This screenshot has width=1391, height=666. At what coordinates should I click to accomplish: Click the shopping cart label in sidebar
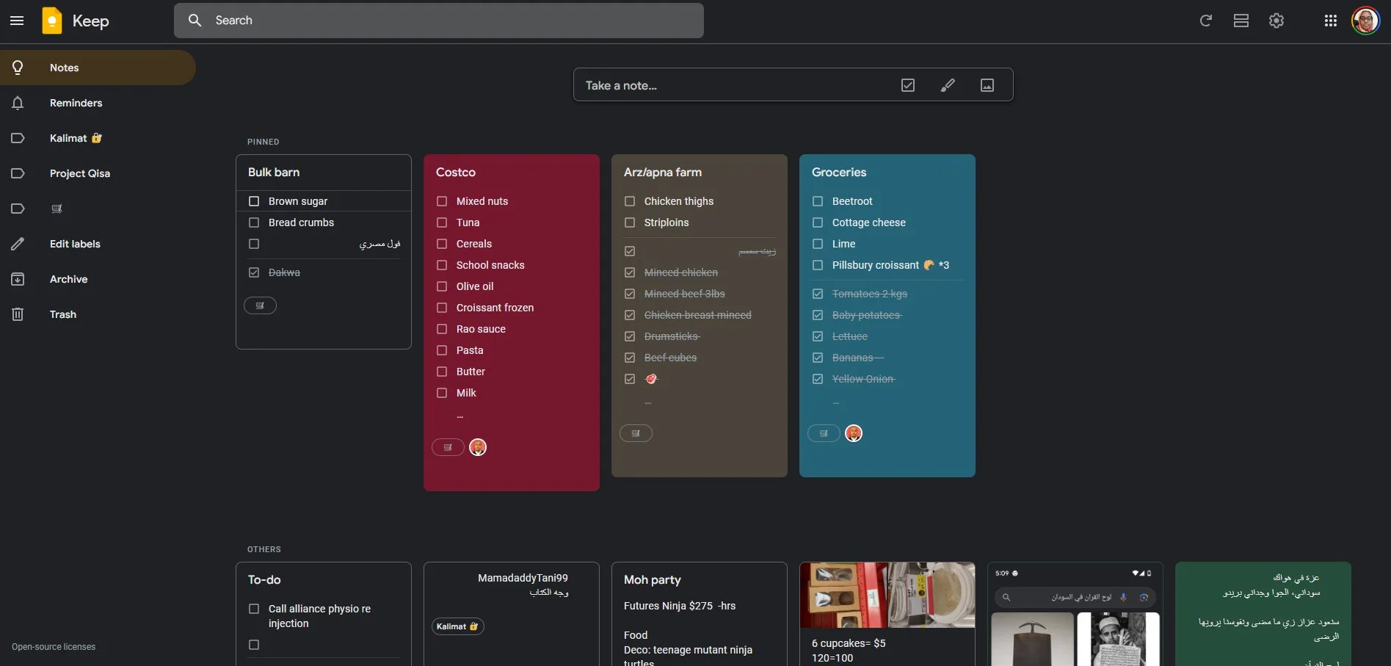click(98, 209)
